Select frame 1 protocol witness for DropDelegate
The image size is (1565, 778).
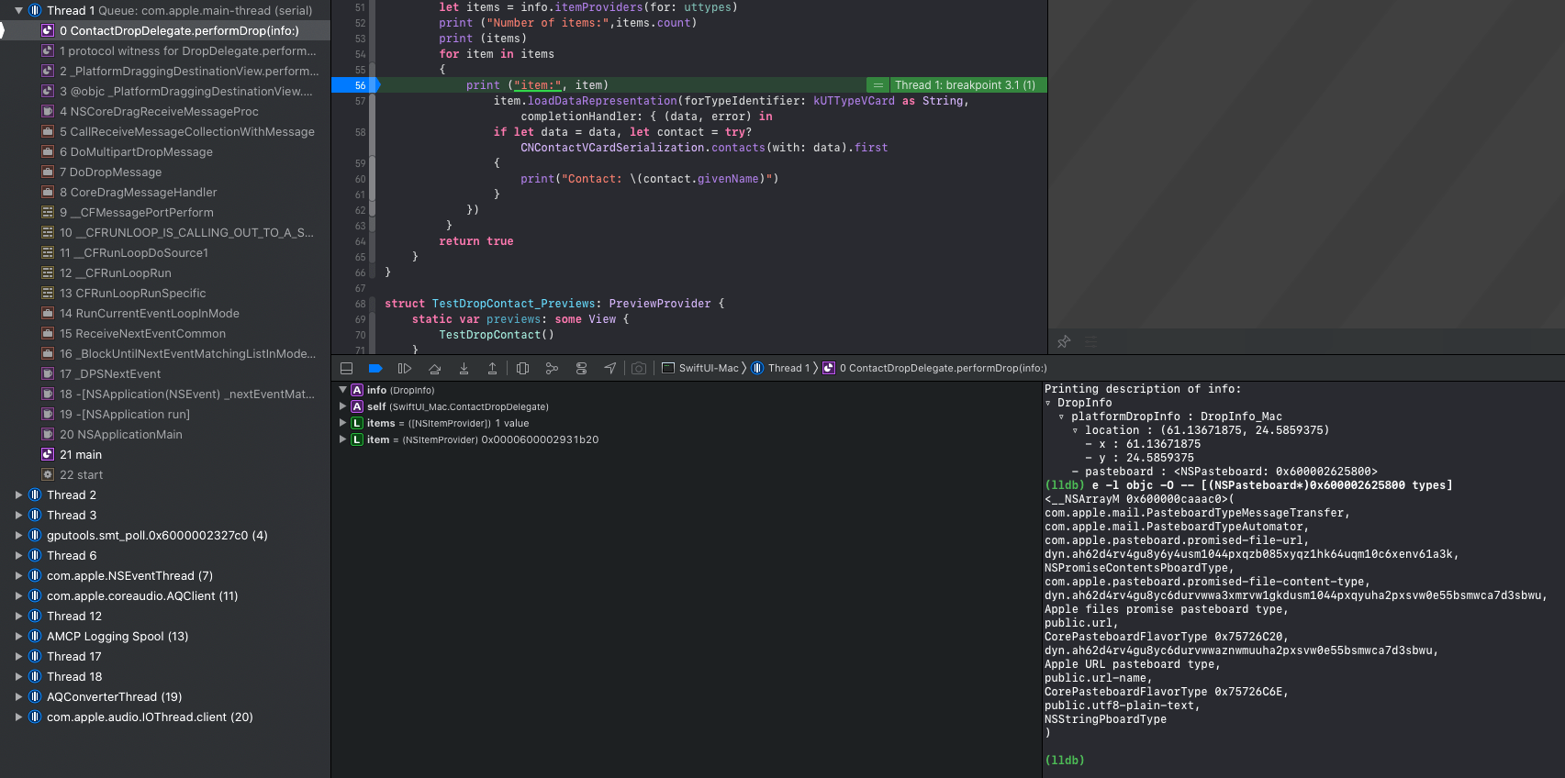click(165, 51)
